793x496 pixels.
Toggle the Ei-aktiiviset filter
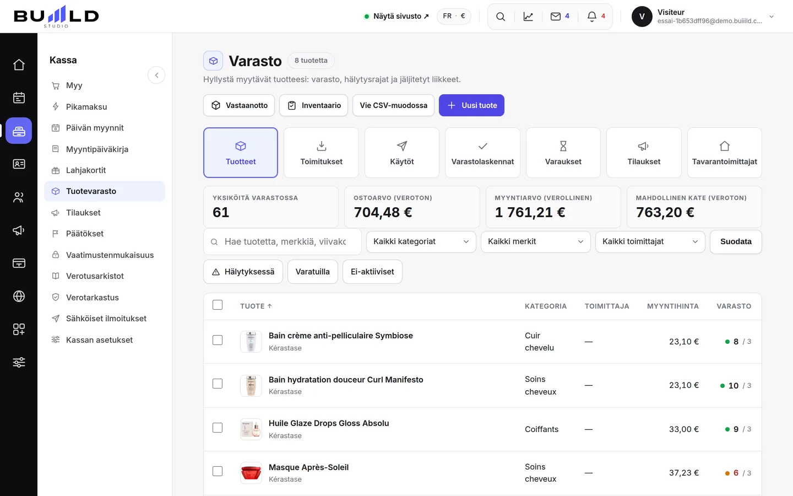(372, 272)
